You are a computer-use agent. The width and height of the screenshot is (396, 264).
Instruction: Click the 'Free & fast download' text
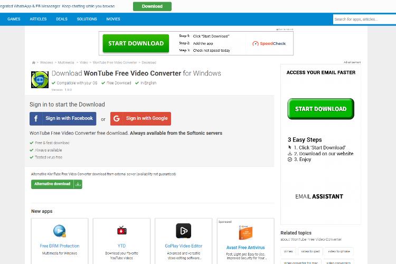(52, 143)
